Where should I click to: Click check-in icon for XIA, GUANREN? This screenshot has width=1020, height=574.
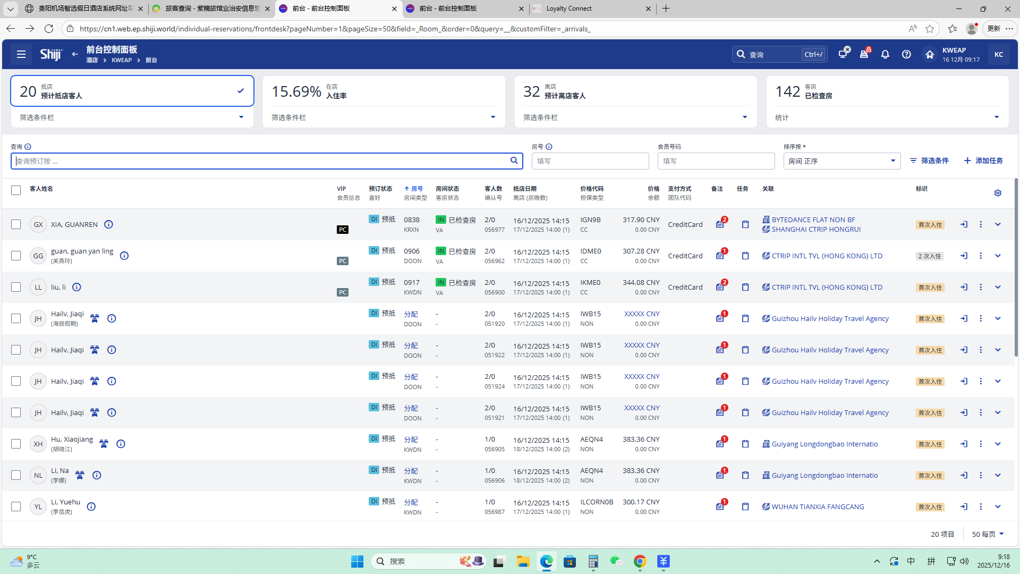pyautogui.click(x=964, y=224)
